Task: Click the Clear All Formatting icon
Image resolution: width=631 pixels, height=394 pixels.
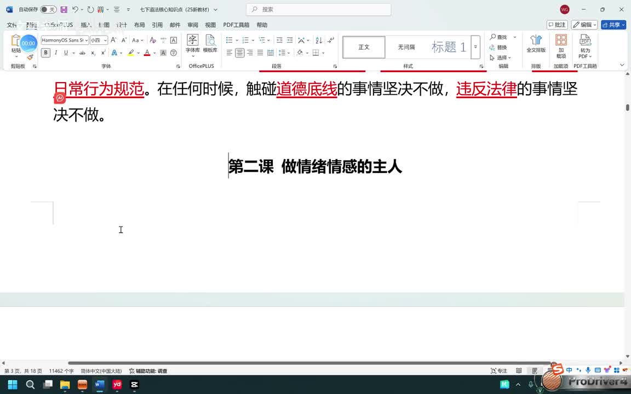Action: tap(152, 40)
